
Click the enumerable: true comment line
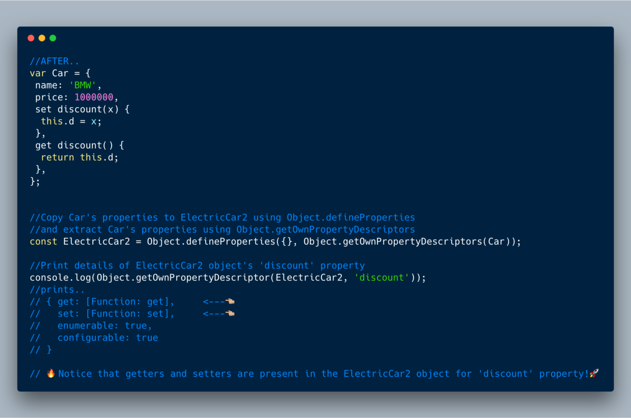[x=104, y=326]
